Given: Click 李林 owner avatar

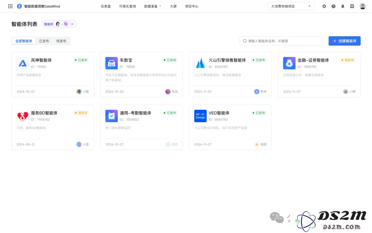Looking at the screenshot, I should pos(257,91).
